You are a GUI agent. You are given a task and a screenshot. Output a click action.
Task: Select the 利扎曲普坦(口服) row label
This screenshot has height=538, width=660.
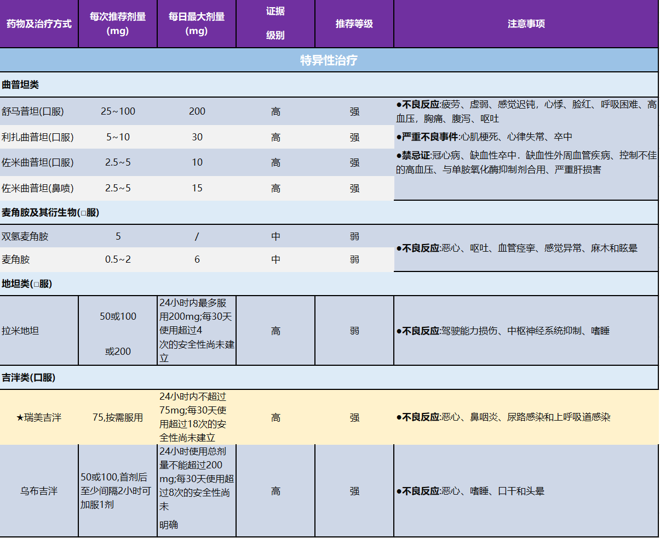pyautogui.click(x=37, y=138)
